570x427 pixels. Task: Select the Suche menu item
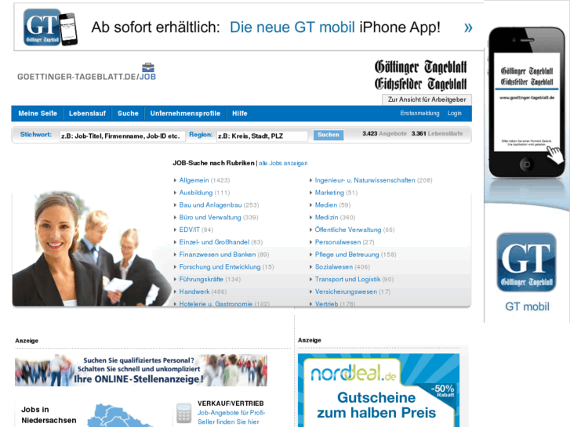pyautogui.click(x=128, y=114)
